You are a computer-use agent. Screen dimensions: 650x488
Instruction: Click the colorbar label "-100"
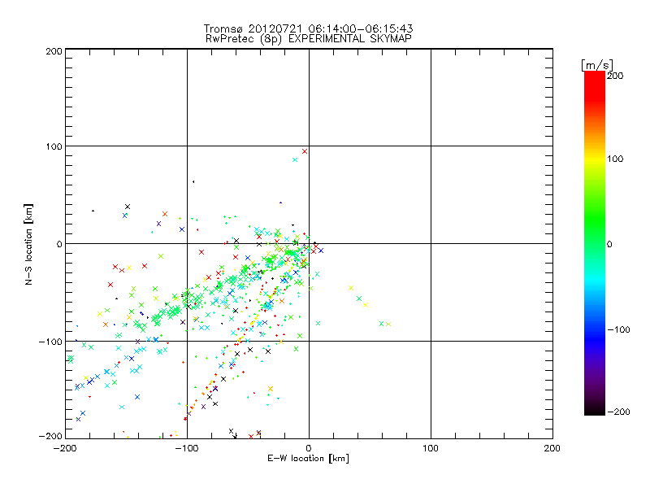coord(618,329)
